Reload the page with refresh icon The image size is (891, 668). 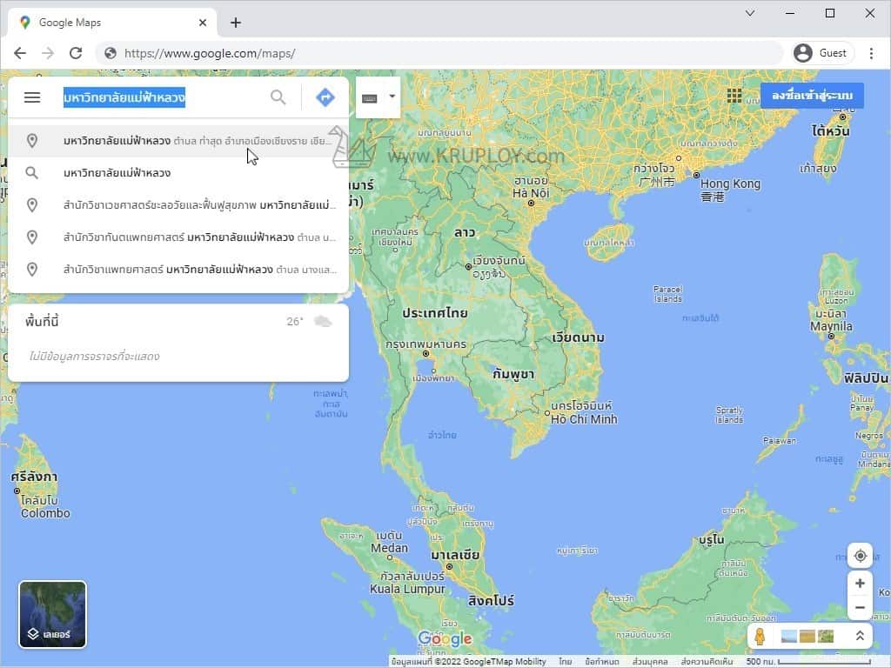pos(76,53)
